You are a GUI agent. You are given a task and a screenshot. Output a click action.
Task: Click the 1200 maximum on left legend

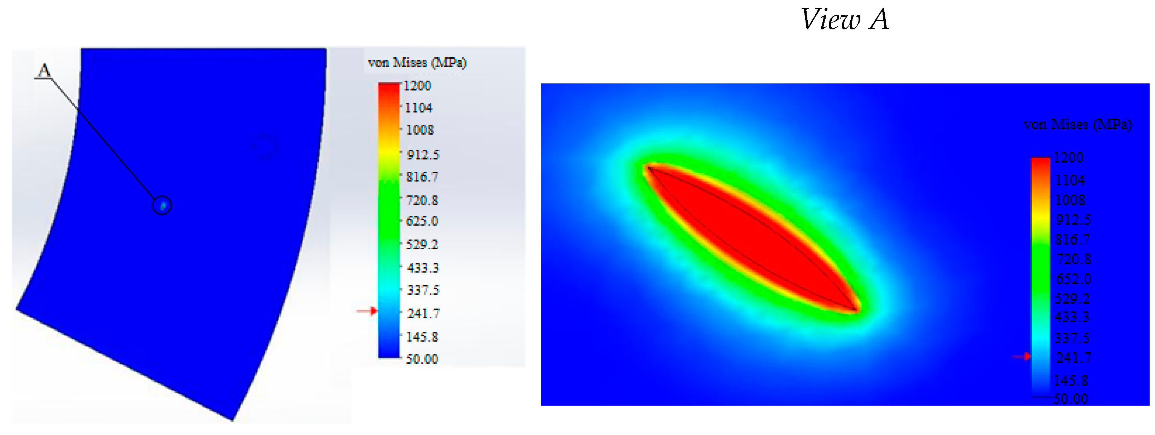point(417,86)
